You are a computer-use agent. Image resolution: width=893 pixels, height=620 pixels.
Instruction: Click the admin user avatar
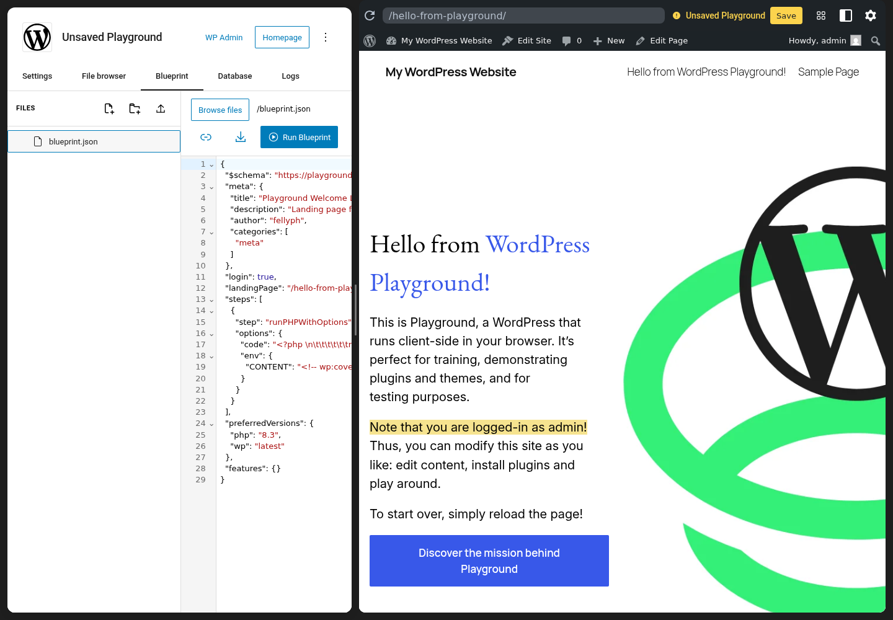(856, 40)
